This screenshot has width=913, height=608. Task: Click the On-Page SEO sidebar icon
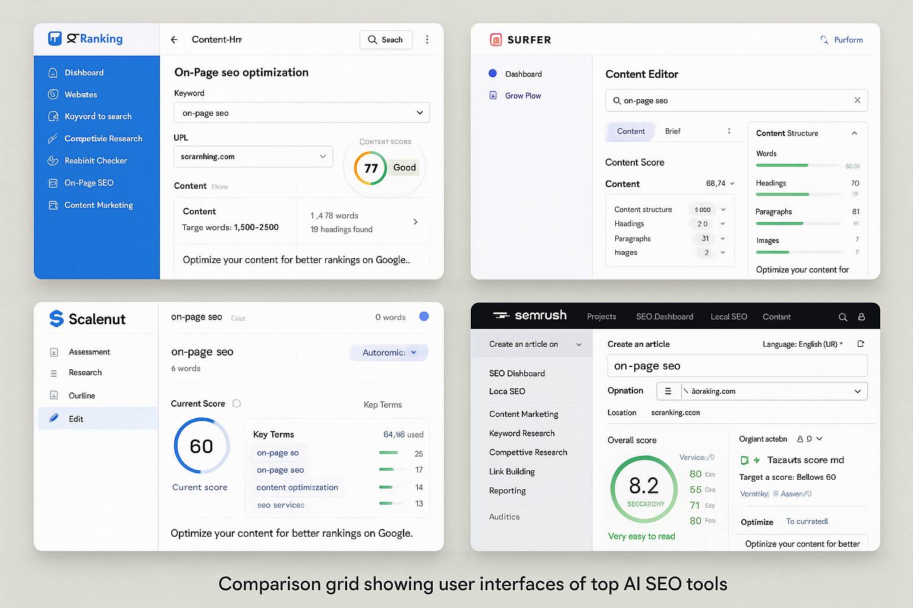[x=53, y=183]
